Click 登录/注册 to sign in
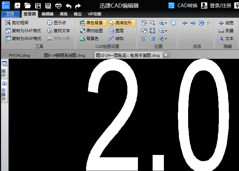 click(x=216, y=6)
